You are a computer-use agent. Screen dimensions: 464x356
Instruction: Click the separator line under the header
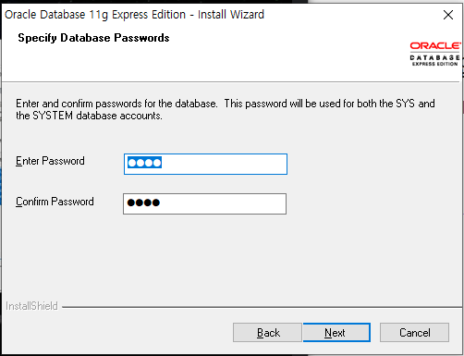230,81
